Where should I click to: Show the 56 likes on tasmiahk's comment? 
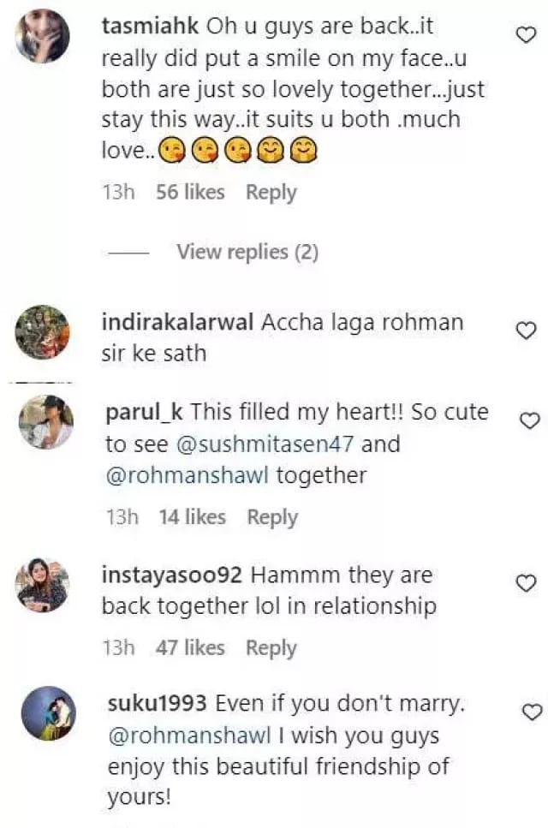pyautogui.click(x=190, y=193)
